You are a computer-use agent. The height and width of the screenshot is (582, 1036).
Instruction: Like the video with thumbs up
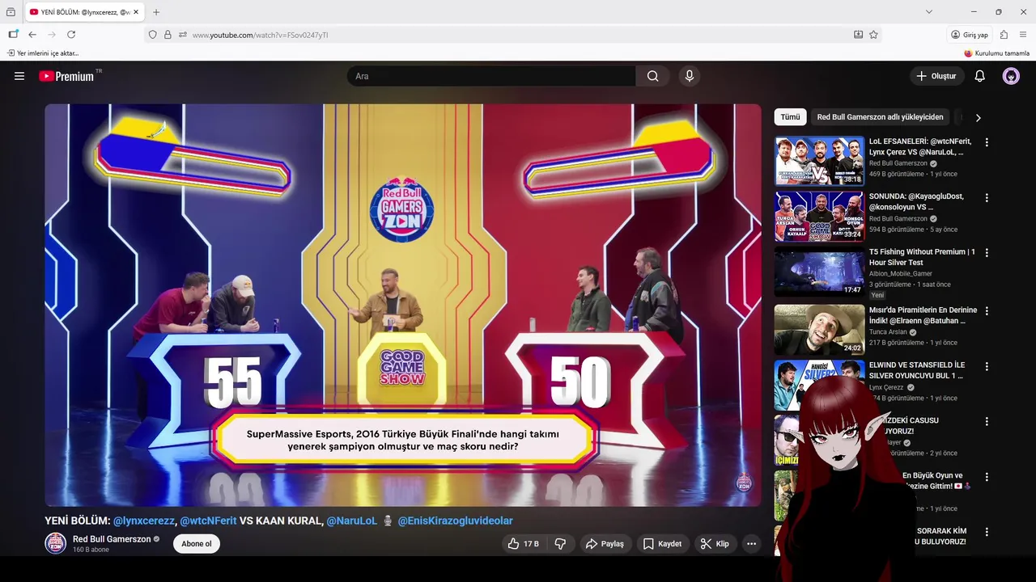pyautogui.click(x=524, y=544)
